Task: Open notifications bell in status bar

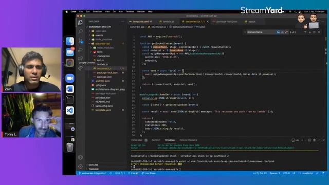Action: (323, 173)
